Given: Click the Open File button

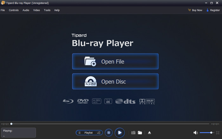Looking at the screenshot, I should click(115, 61).
